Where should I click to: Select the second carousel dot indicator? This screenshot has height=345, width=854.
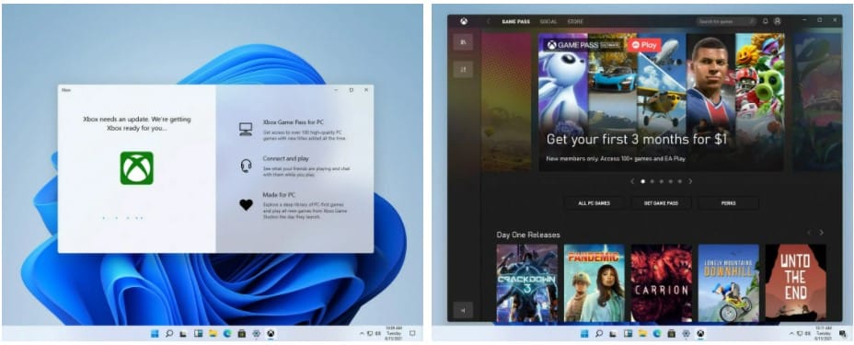coord(652,181)
